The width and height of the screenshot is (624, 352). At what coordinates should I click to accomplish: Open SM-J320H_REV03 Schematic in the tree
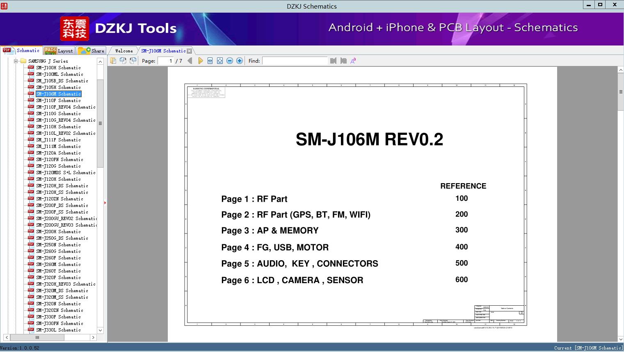point(66,284)
